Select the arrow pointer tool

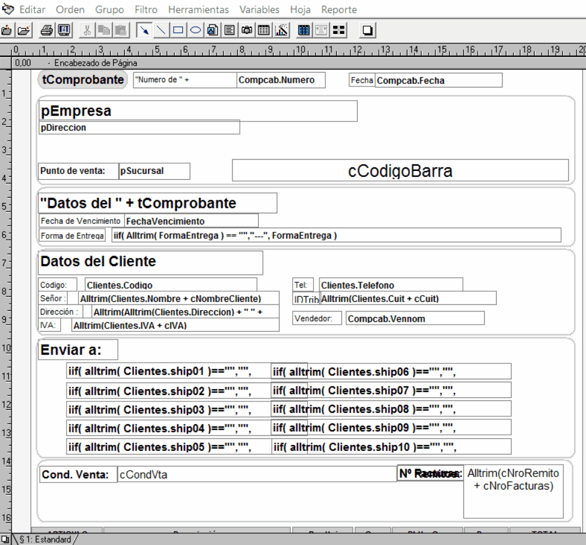pyautogui.click(x=144, y=30)
